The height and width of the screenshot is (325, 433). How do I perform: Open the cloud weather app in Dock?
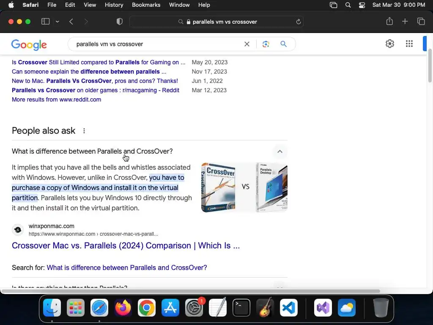347,308
